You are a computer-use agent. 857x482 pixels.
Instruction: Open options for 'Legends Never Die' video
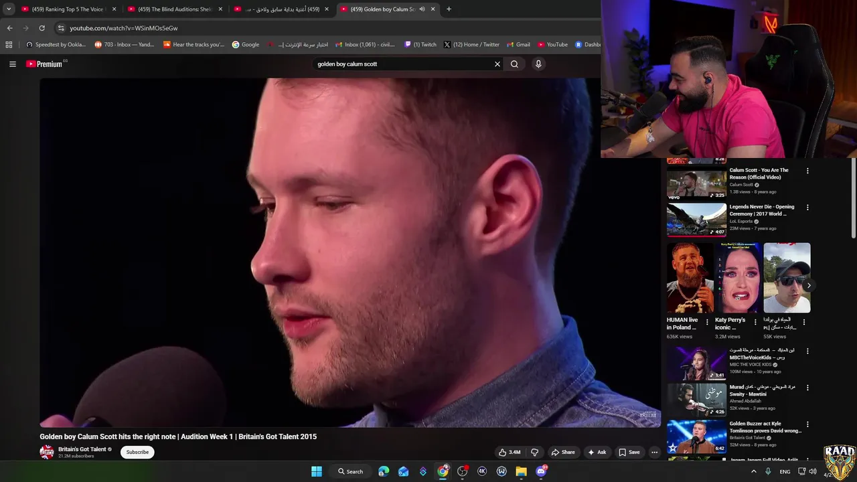tap(807, 208)
